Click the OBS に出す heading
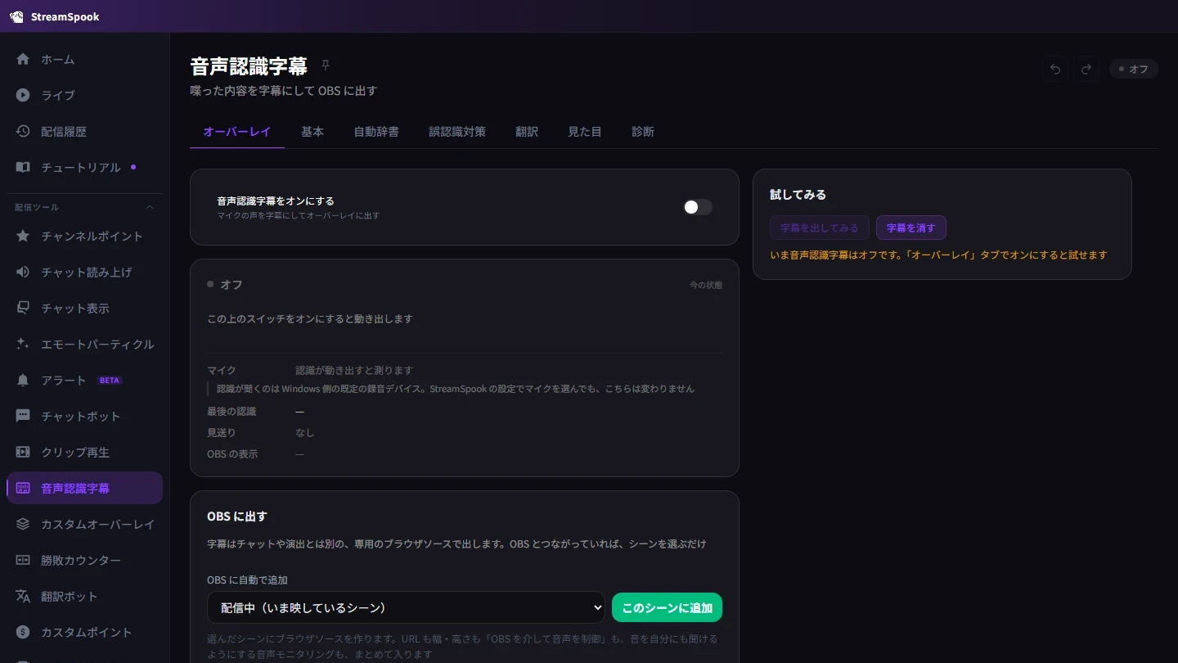This screenshot has width=1178, height=663. pyautogui.click(x=237, y=516)
